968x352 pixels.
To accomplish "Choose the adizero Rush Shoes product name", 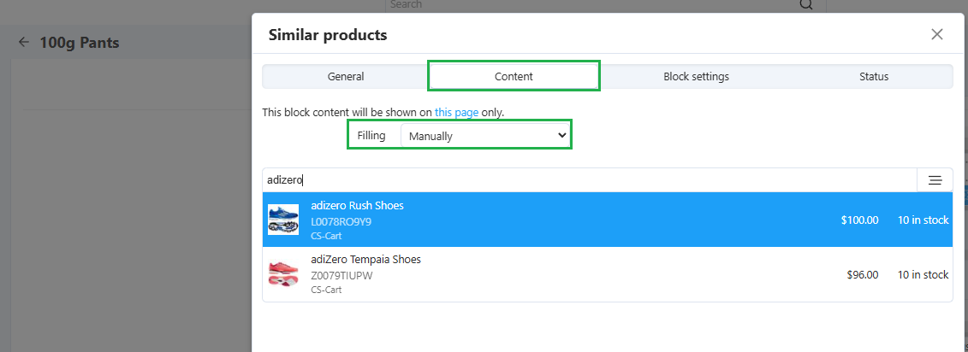I will click(357, 205).
